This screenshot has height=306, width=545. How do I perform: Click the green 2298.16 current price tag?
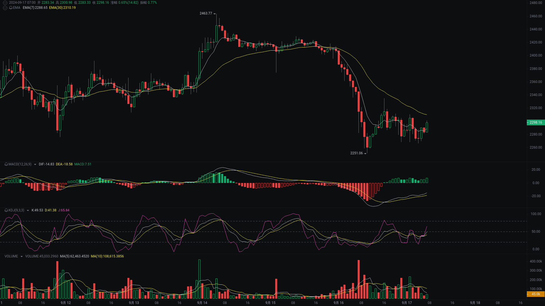(536, 122)
